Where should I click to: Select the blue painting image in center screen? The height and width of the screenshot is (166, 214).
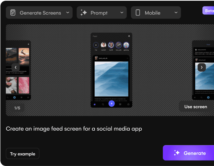[x=111, y=79]
